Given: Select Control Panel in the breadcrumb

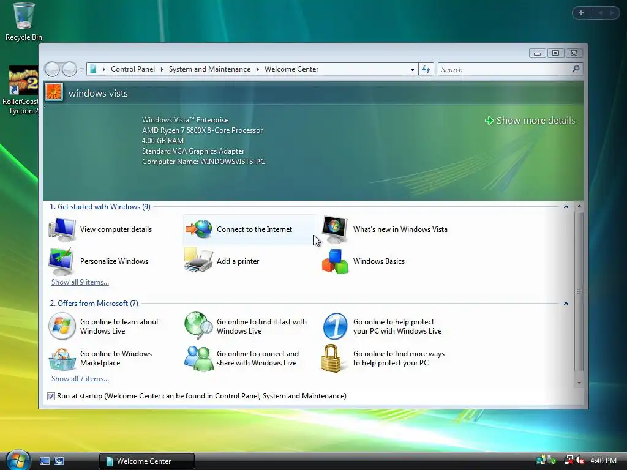Looking at the screenshot, I should [x=133, y=69].
